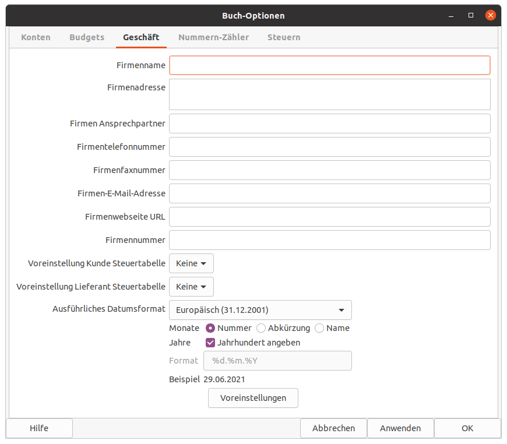Choose Abkürzung for months format

coord(261,328)
